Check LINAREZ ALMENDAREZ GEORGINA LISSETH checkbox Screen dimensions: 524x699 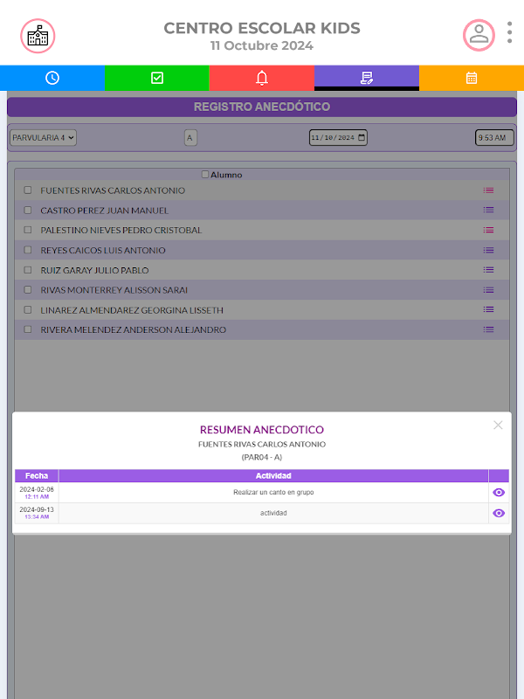click(x=28, y=309)
